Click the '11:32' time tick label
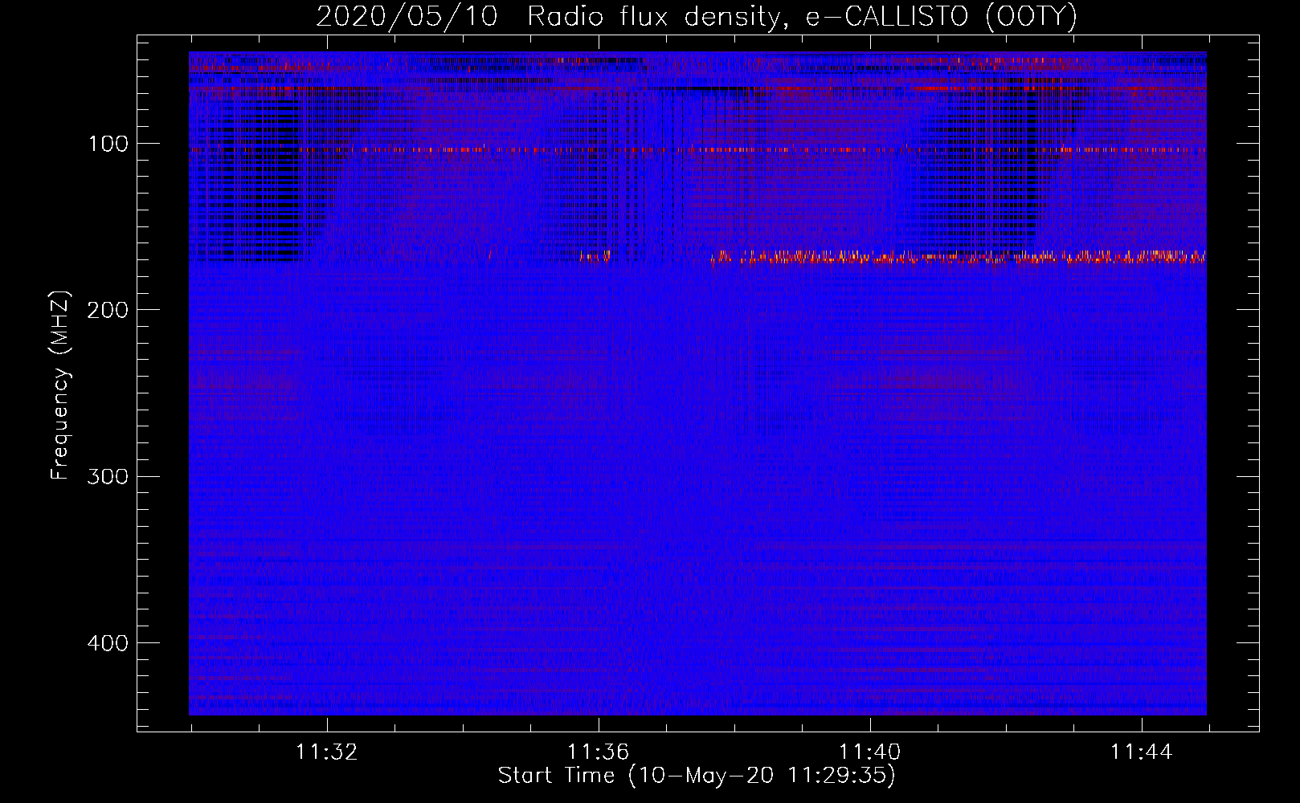 [326, 752]
